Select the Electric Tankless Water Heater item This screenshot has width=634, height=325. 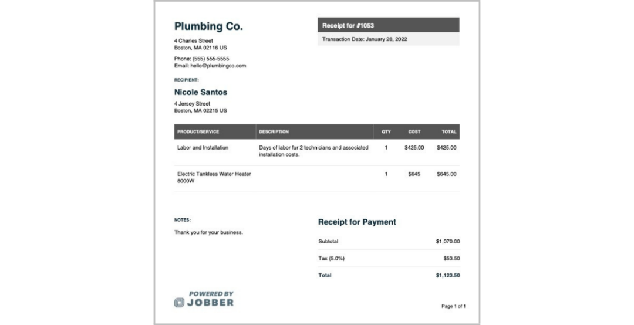coord(214,177)
